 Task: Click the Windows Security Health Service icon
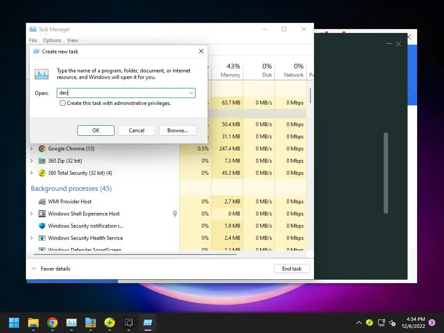tap(42, 238)
